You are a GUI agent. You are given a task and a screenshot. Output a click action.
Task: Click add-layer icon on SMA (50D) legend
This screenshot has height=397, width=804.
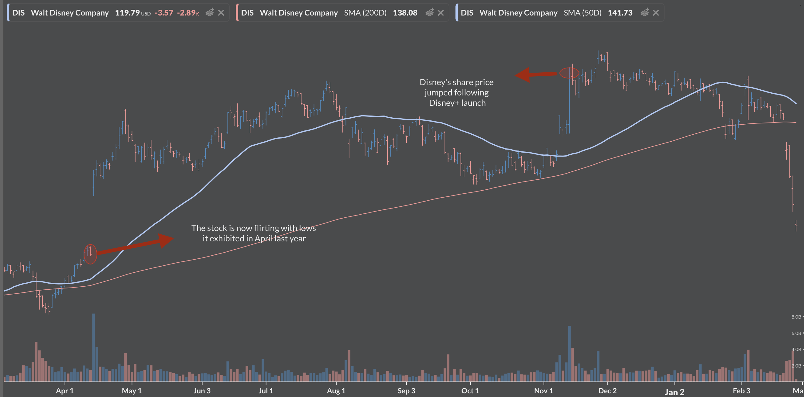coord(644,12)
